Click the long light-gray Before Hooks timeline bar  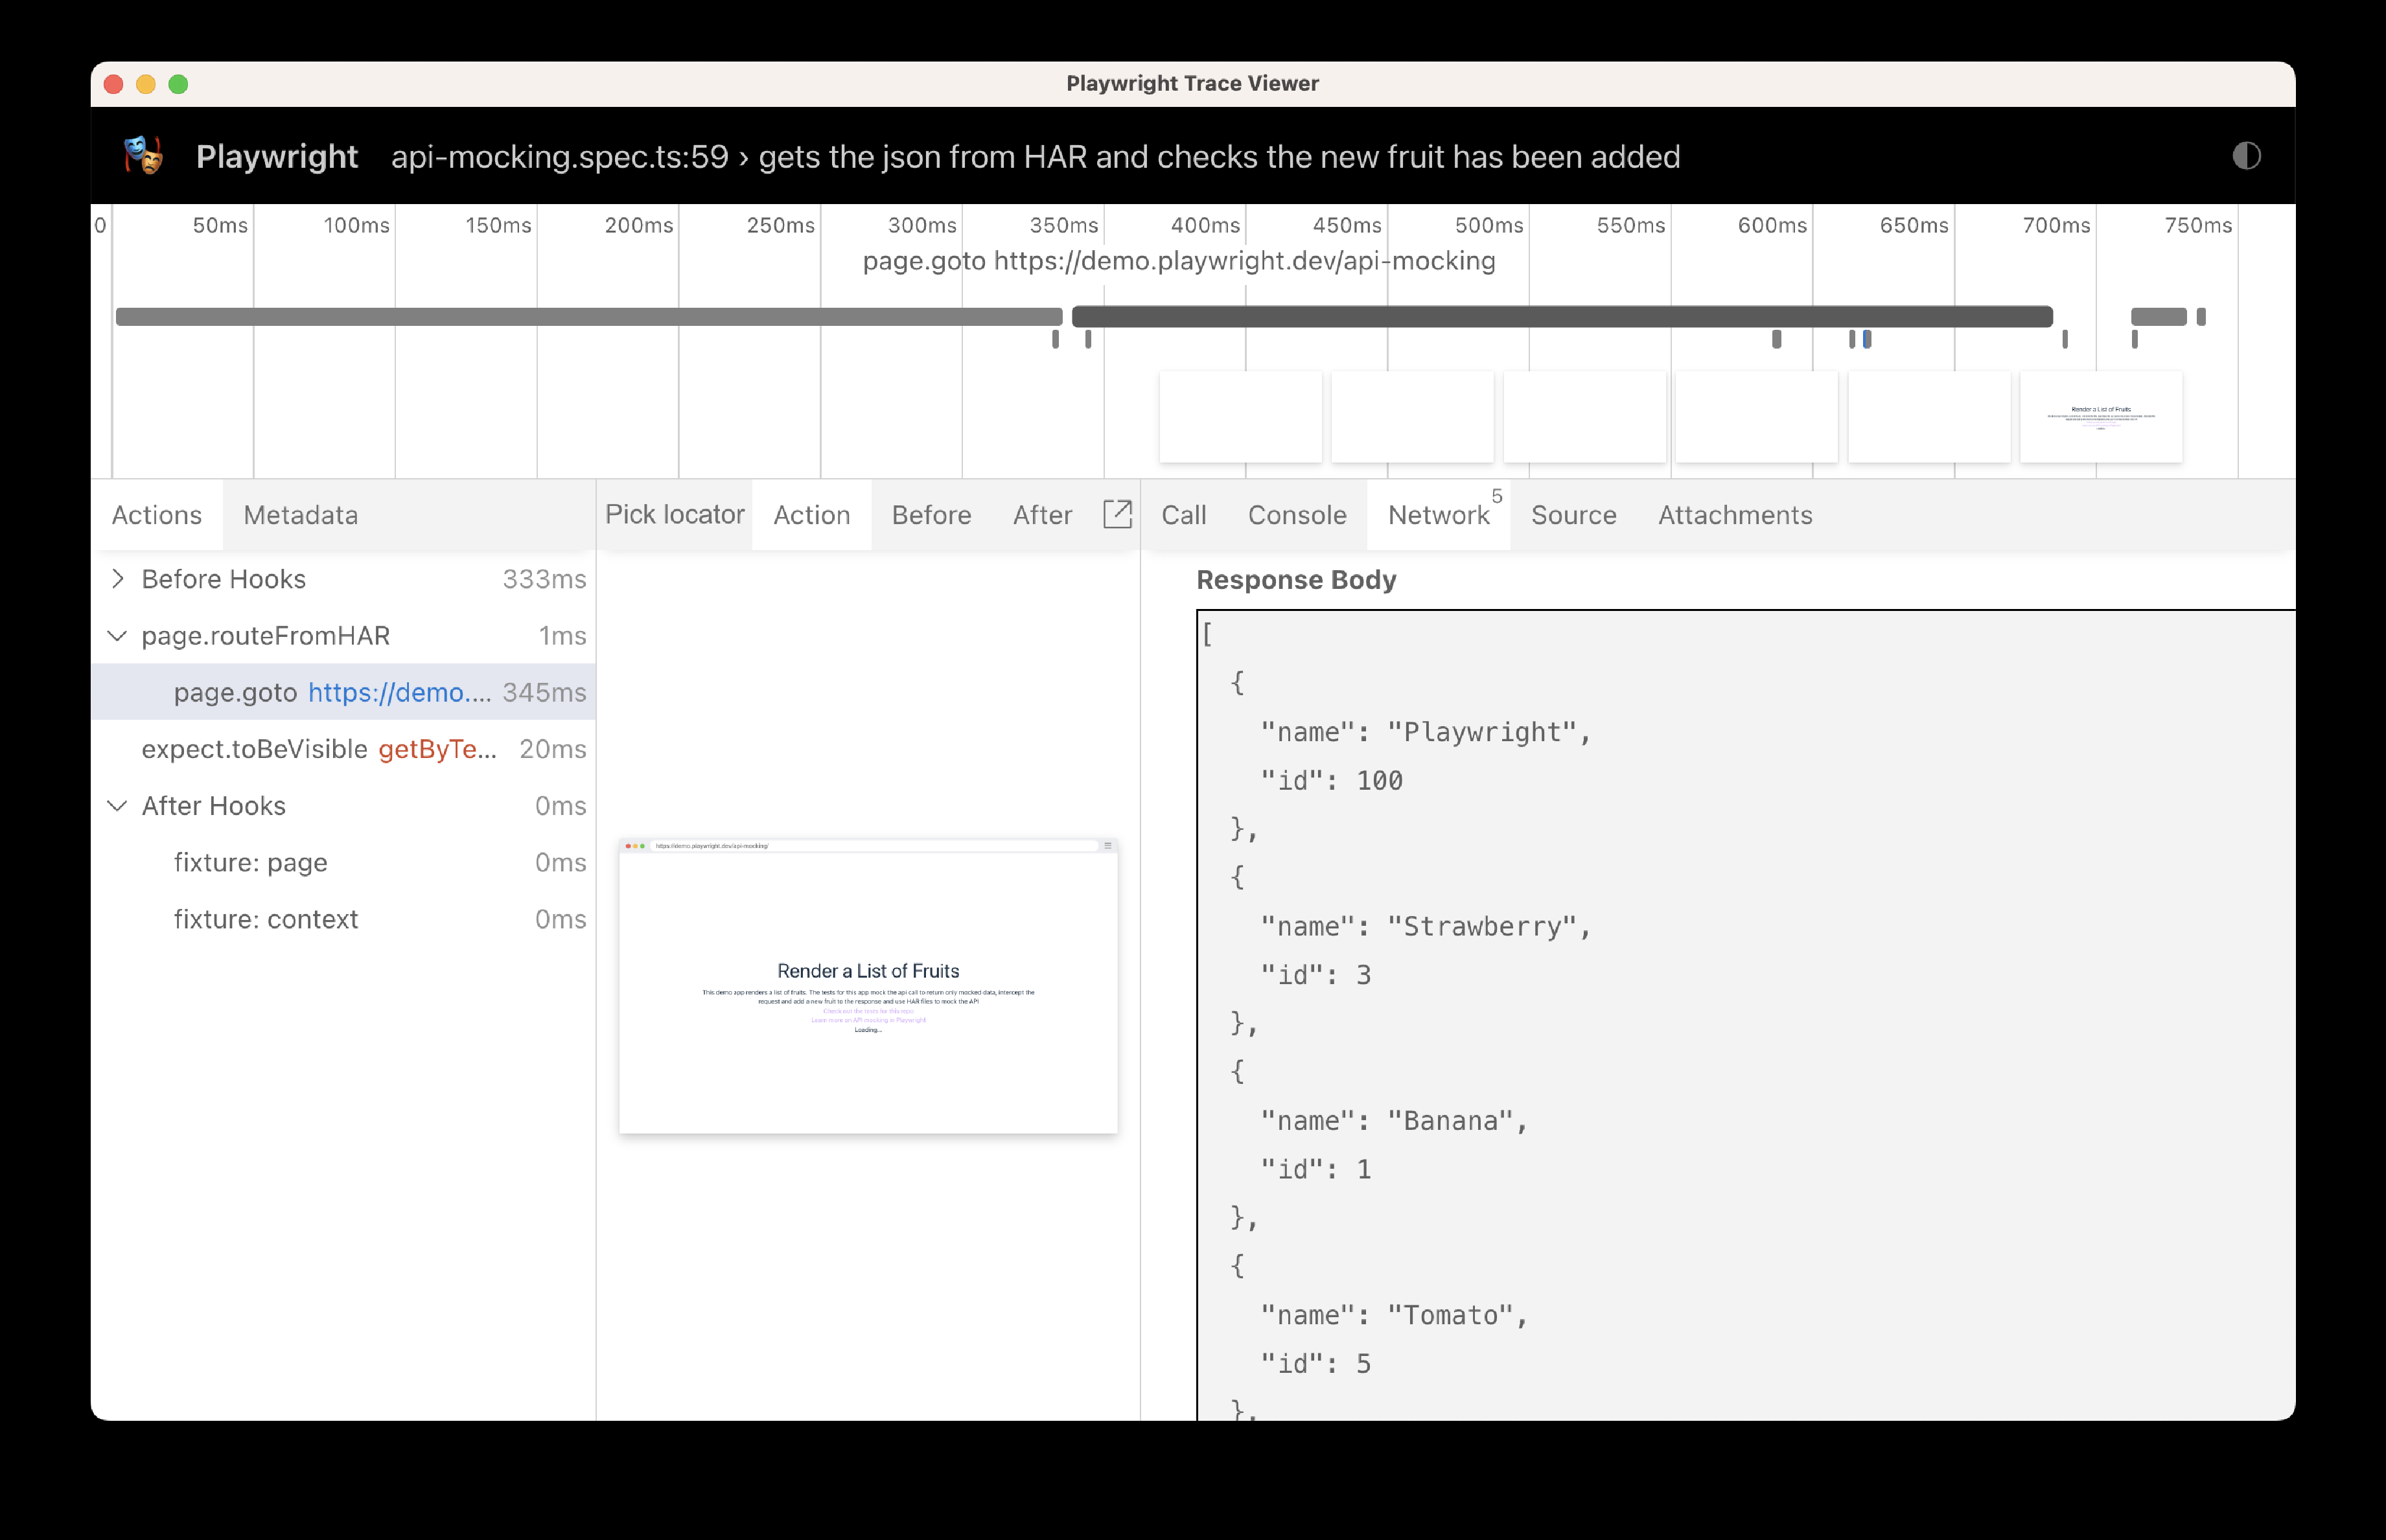[x=589, y=316]
